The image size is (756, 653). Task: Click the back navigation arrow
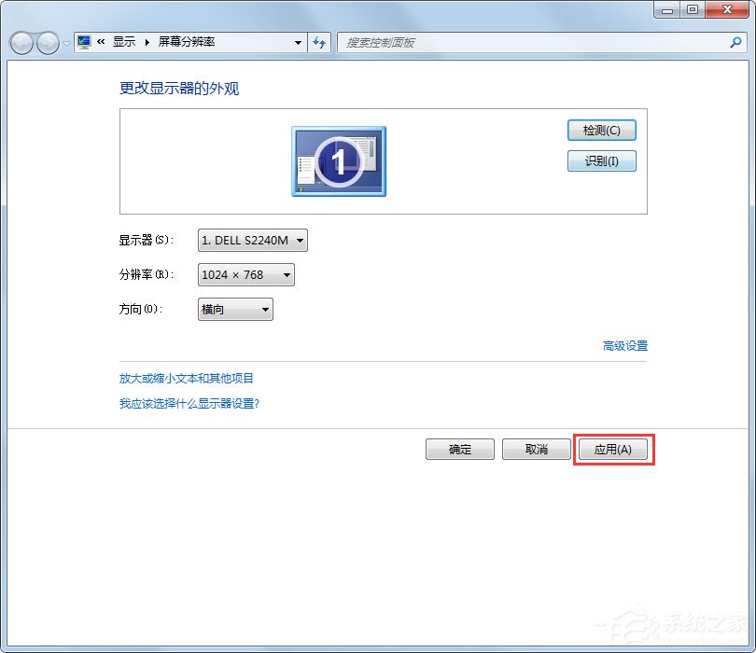tap(21, 42)
